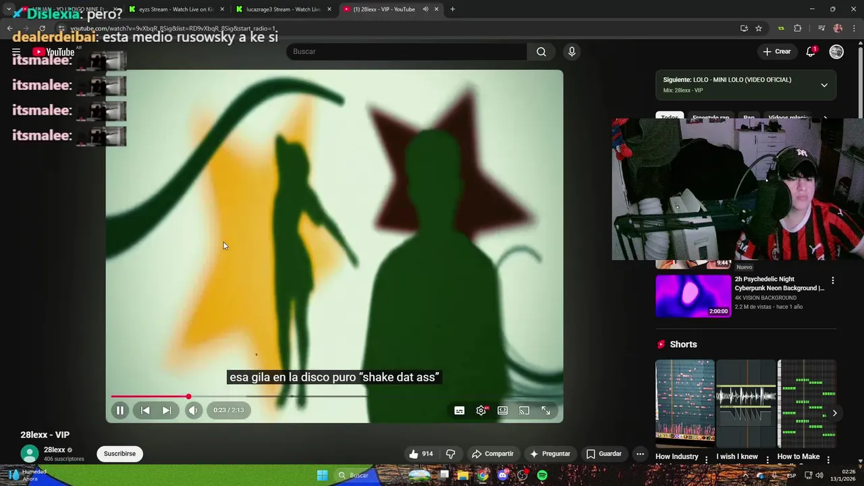The height and width of the screenshot is (486, 864).
Task: Dislike the video with thumbs down
Action: 450,454
